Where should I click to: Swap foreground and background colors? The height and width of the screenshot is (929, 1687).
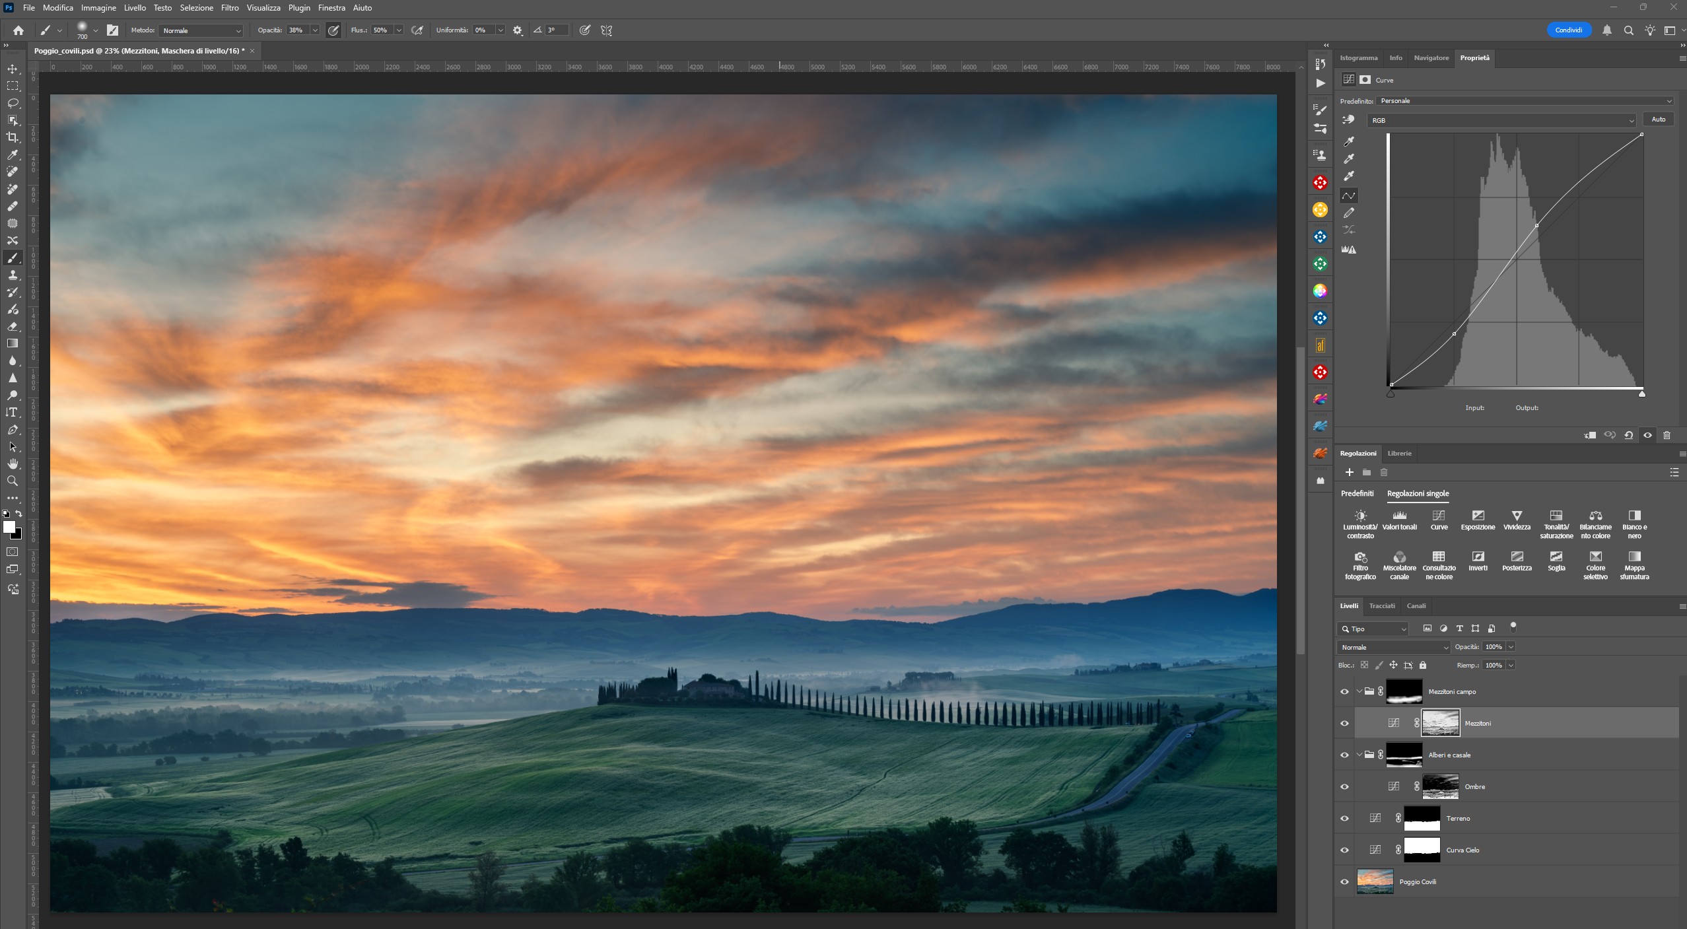(x=18, y=513)
